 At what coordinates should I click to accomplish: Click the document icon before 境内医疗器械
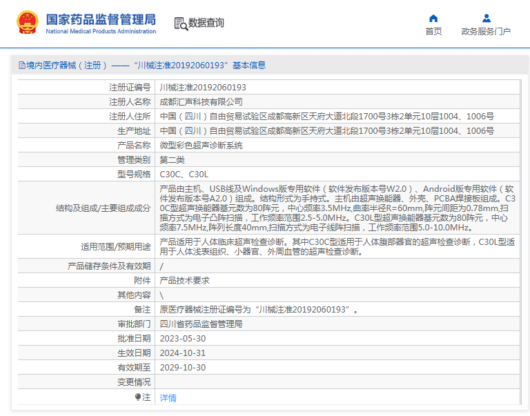pyautogui.click(x=21, y=66)
